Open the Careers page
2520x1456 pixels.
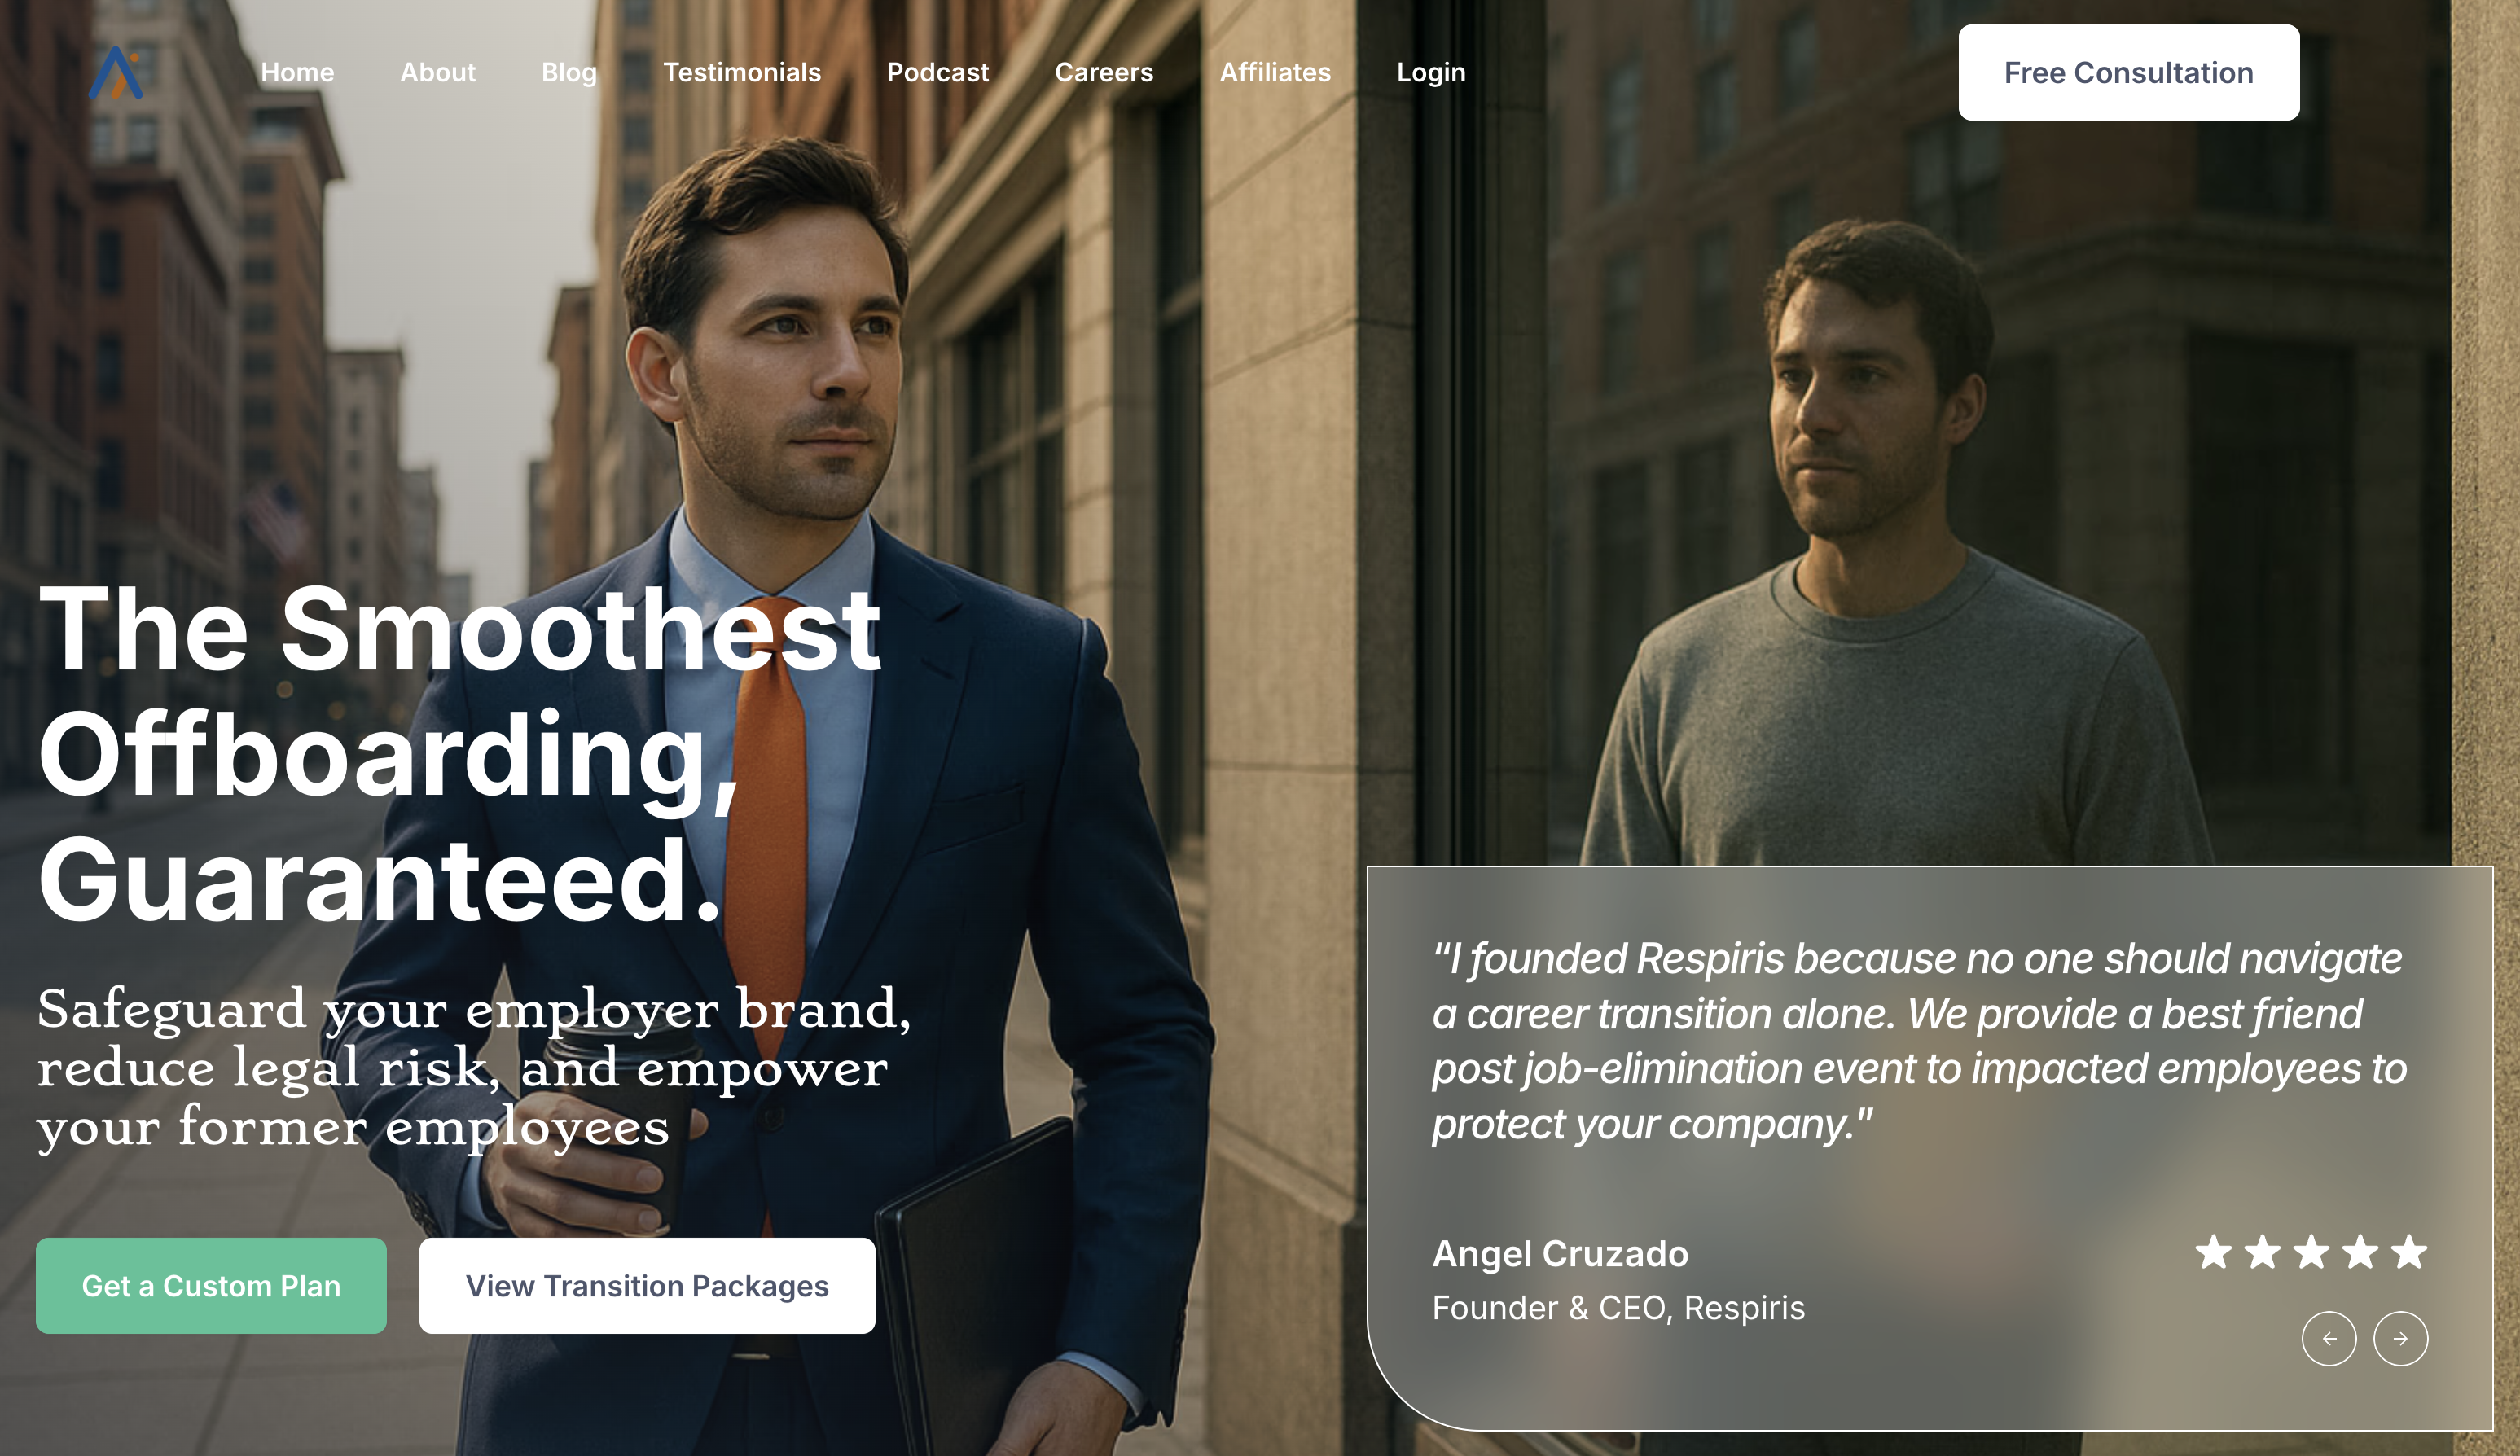[1103, 72]
